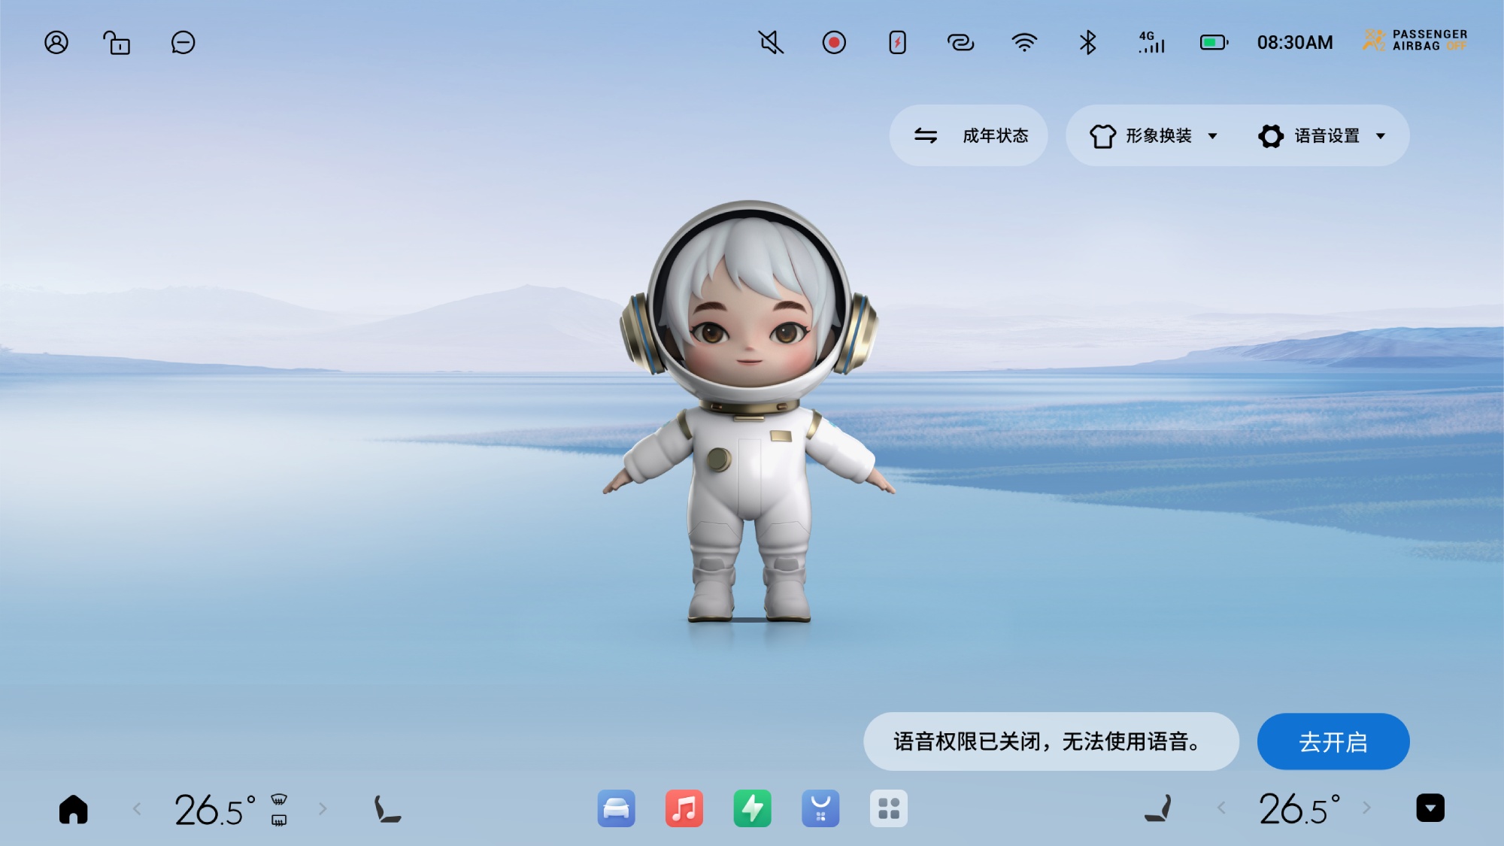Tap the voice permission disabled message
1504x846 pixels.
point(1051,742)
